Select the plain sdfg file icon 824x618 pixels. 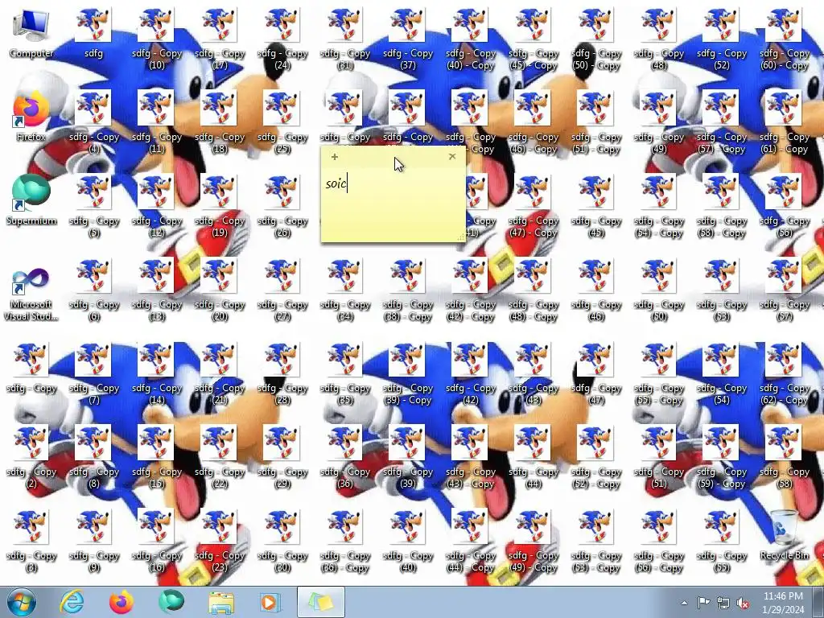(93, 32)
